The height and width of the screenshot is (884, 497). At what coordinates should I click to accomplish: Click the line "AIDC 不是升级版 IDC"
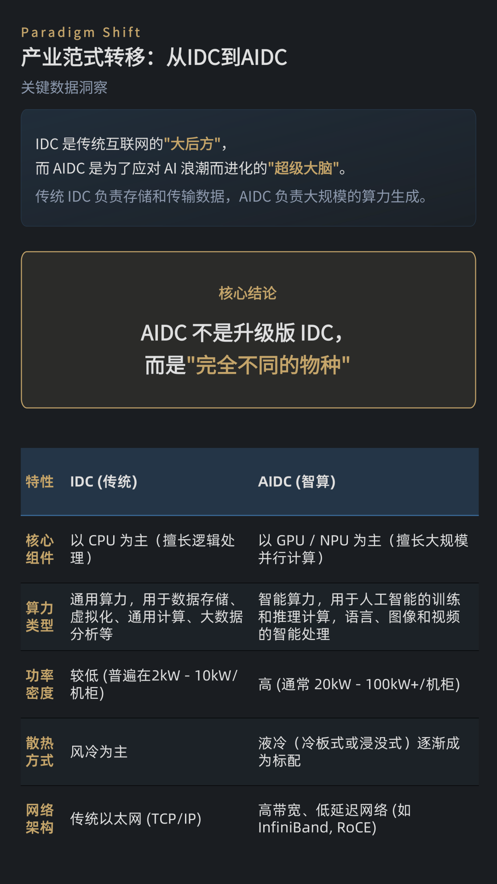point(242,333)
